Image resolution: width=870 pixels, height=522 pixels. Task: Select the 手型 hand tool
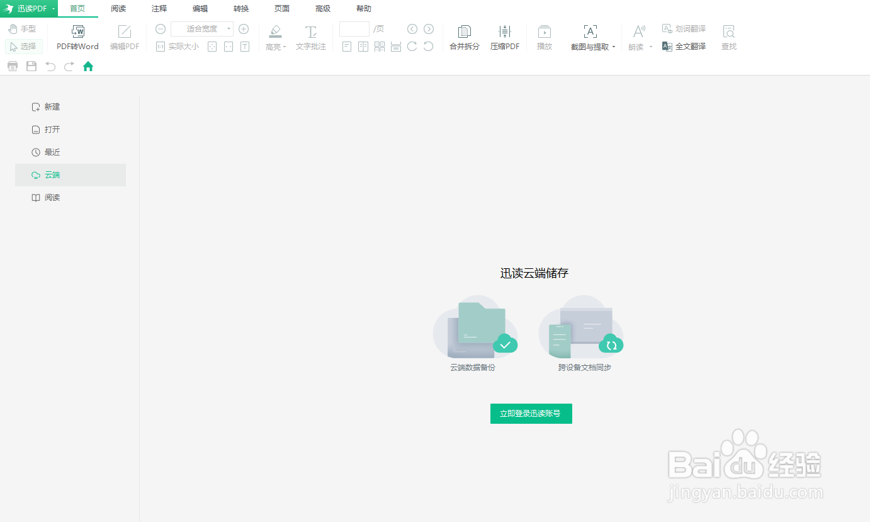pyautogui.click(x=22, y=29)
